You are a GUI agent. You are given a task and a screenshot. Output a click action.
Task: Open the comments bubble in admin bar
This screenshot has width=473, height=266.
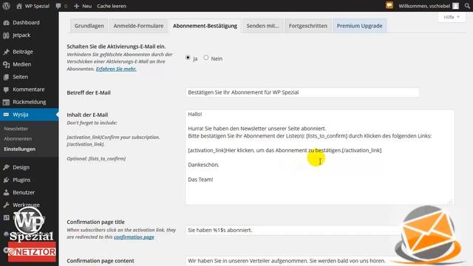pyautogui.click(x=58, y=6)
